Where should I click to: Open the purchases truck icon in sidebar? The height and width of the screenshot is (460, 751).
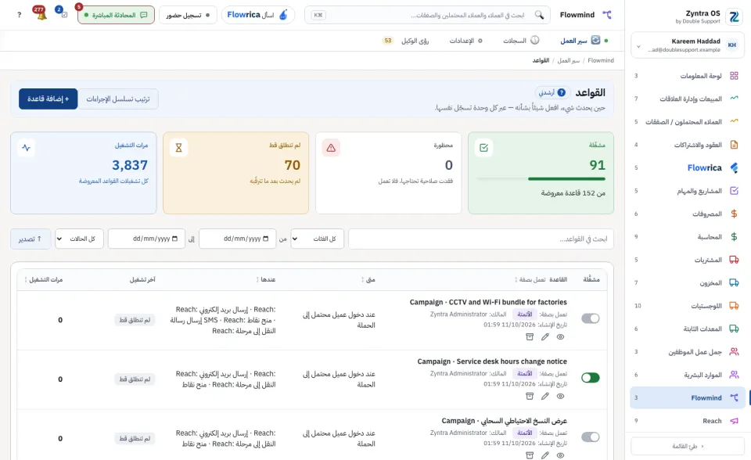click(734, 260)
